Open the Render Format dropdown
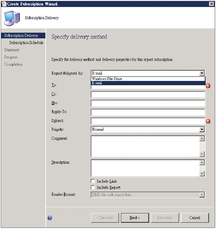The height and width of the screenshot is (229, 216). [202, 195]
